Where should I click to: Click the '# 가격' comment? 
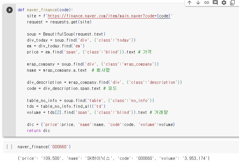point(145,52)
